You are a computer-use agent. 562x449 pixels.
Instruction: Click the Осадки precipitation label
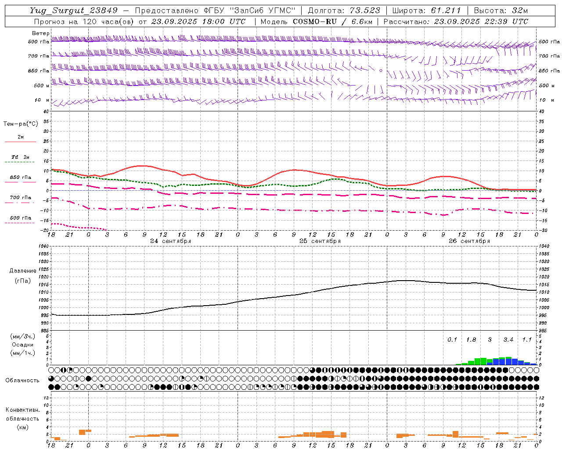[22, 345]
